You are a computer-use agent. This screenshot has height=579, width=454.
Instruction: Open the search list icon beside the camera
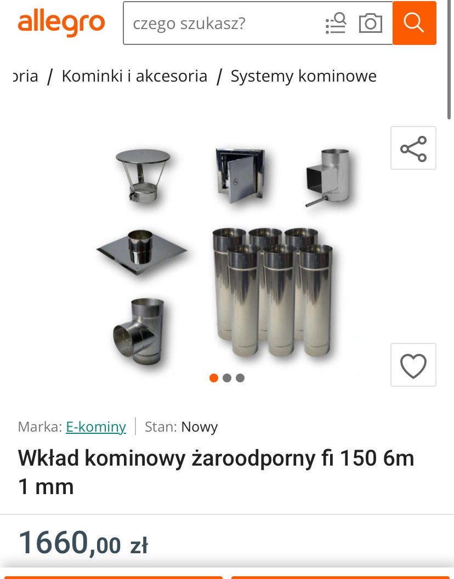click(x=336, y=23)
